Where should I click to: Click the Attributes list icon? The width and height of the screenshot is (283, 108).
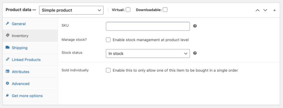click(x=7, y=72)
